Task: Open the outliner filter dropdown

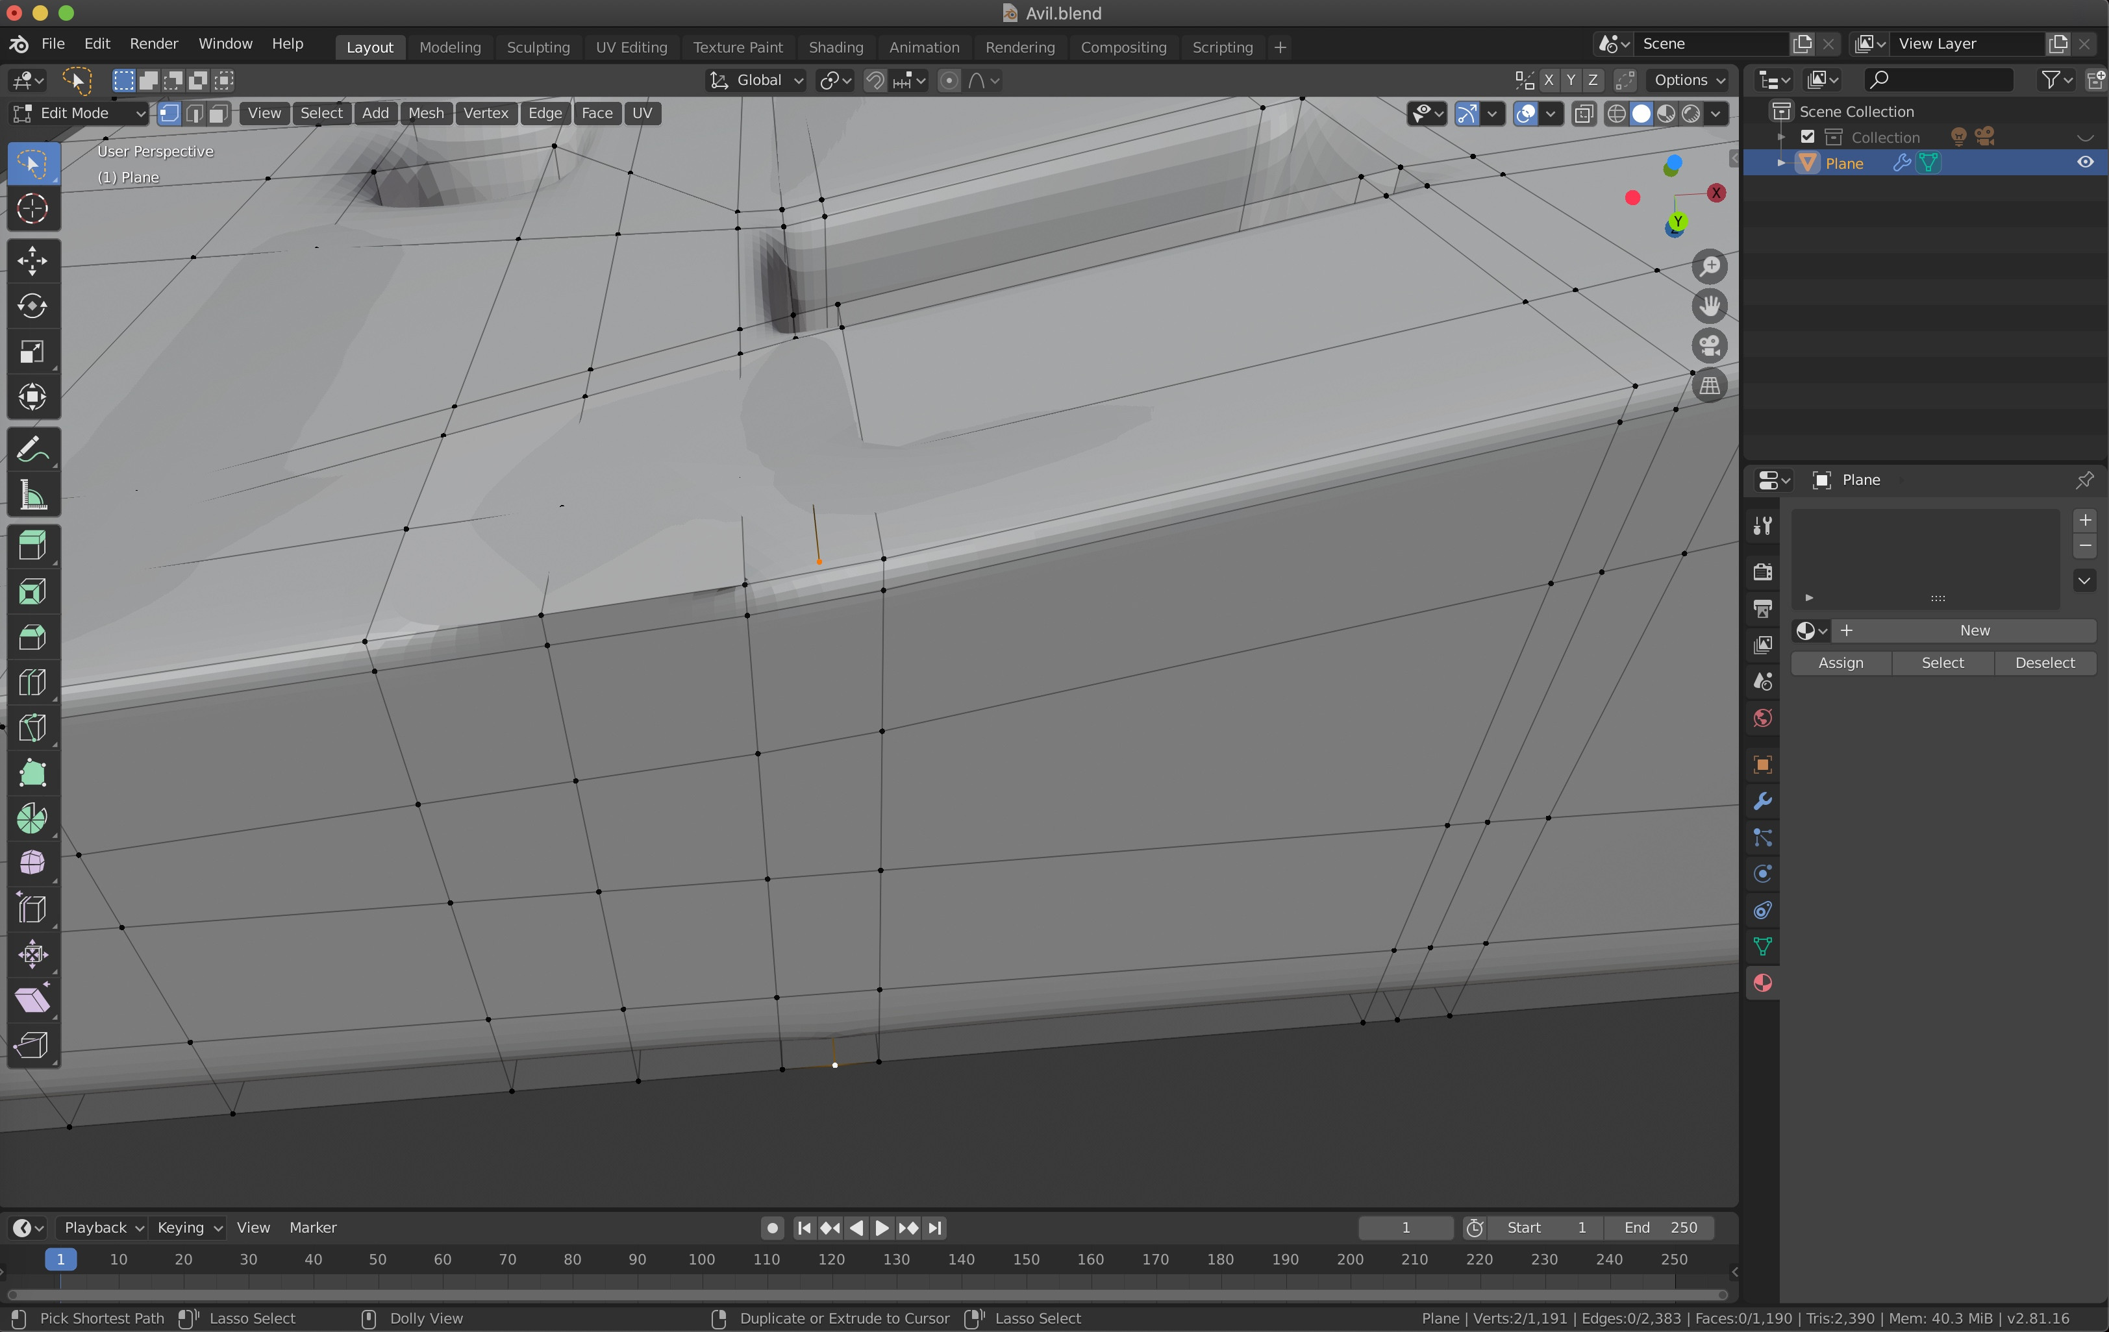Action: point(2056,80)
